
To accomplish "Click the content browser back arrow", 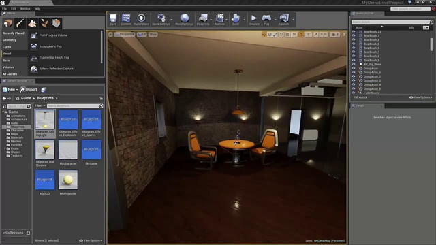I will coord(4,98).
